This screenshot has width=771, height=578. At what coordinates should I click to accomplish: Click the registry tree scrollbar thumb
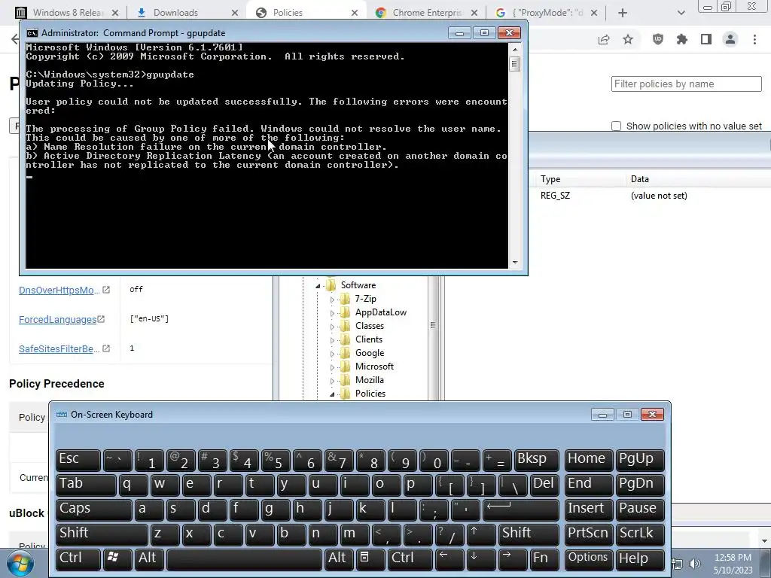(x=433, y=325)
